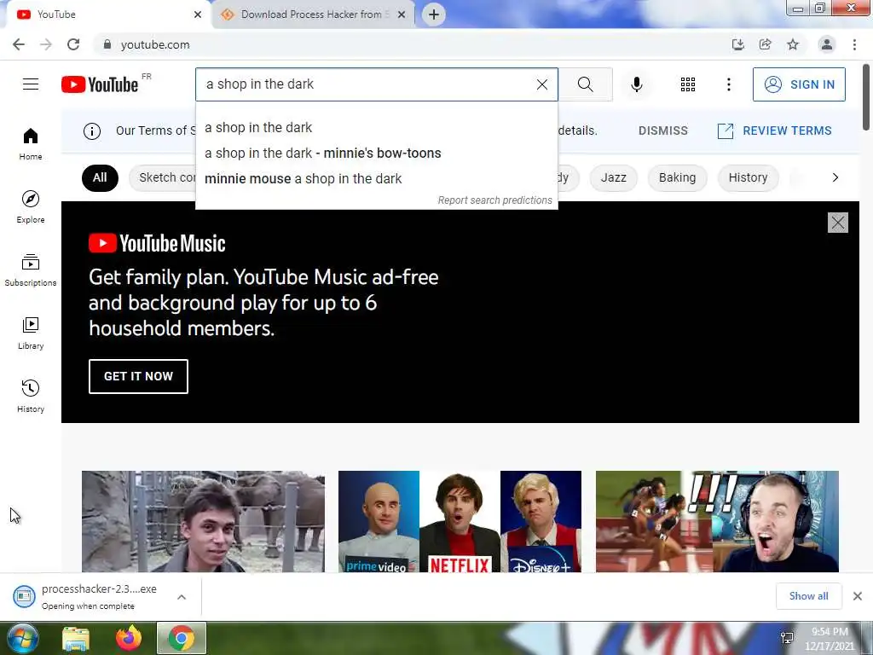Click the network icon in system tray
Image resolution: width=873 pixels, height=655 pixels.
click(x=787, y=638)
